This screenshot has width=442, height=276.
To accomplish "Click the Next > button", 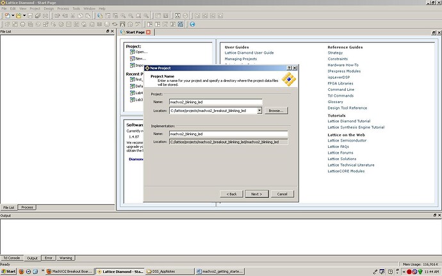I will 256,194.
